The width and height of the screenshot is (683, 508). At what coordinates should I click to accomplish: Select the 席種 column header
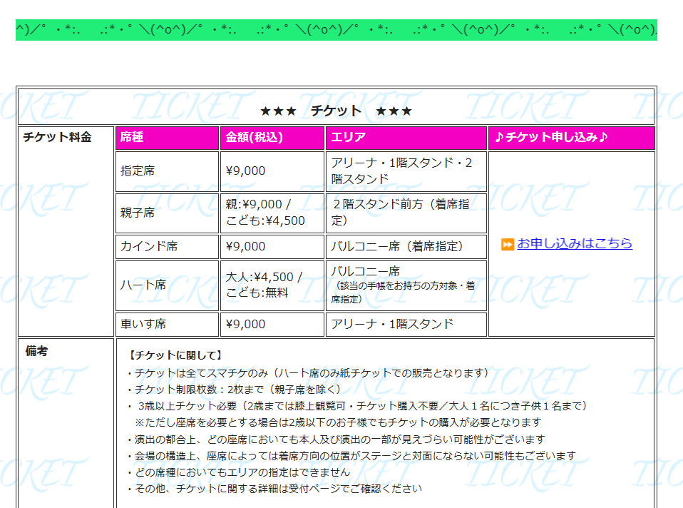168,138
